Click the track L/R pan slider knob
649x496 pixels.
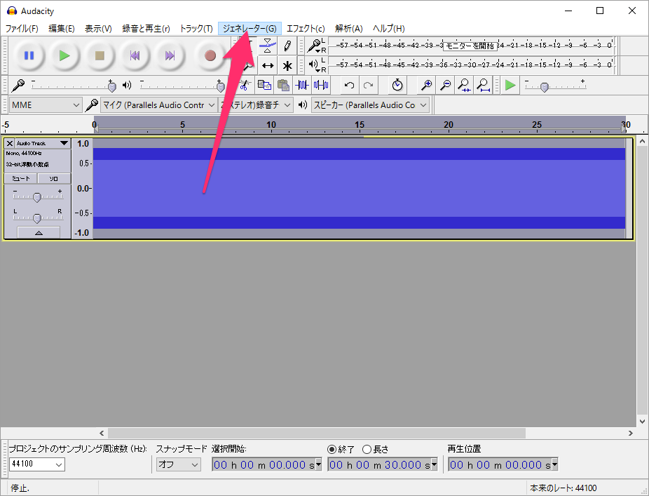tap(37, 218)
